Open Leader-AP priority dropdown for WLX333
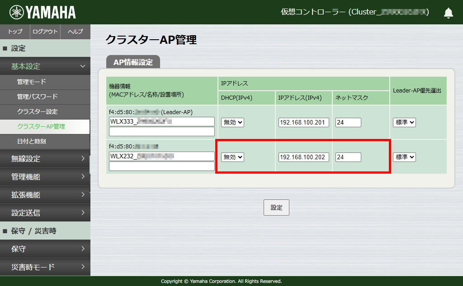 (404, 122)
